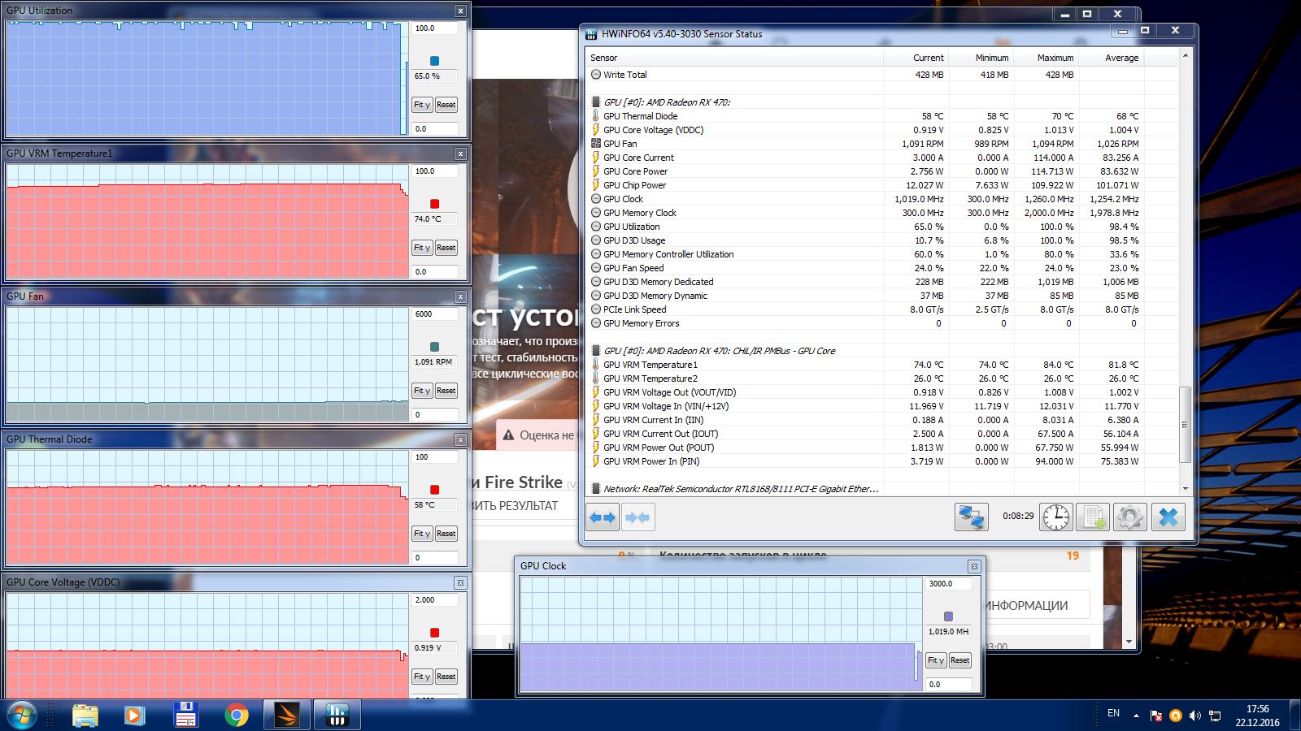Reset the GPU Clock graph
Image resolution: width=1301 pixels, height=731 pixels.
[959, 660]
